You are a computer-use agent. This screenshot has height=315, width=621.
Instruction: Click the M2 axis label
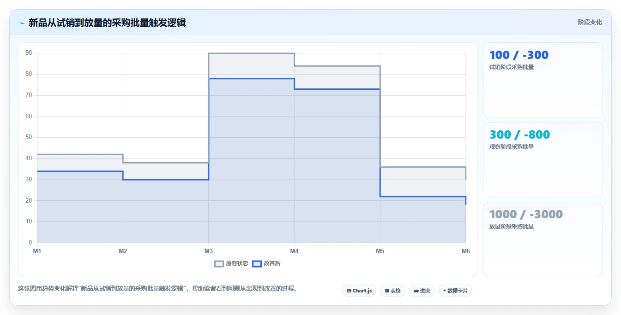[x=123, y=251]
